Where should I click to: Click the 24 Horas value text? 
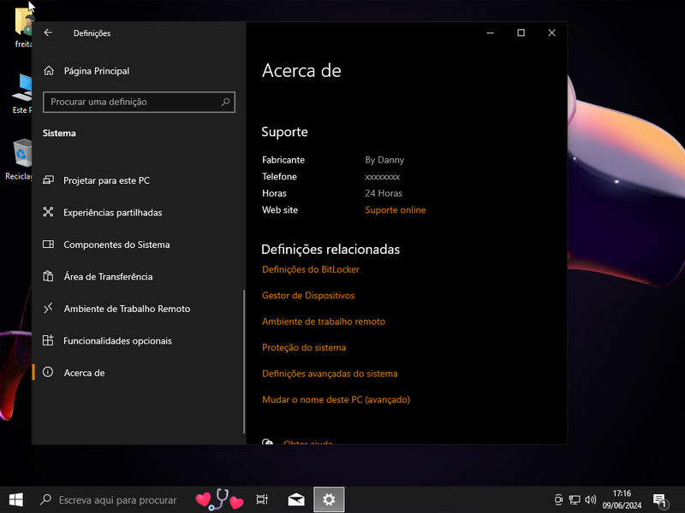(384, 193)
